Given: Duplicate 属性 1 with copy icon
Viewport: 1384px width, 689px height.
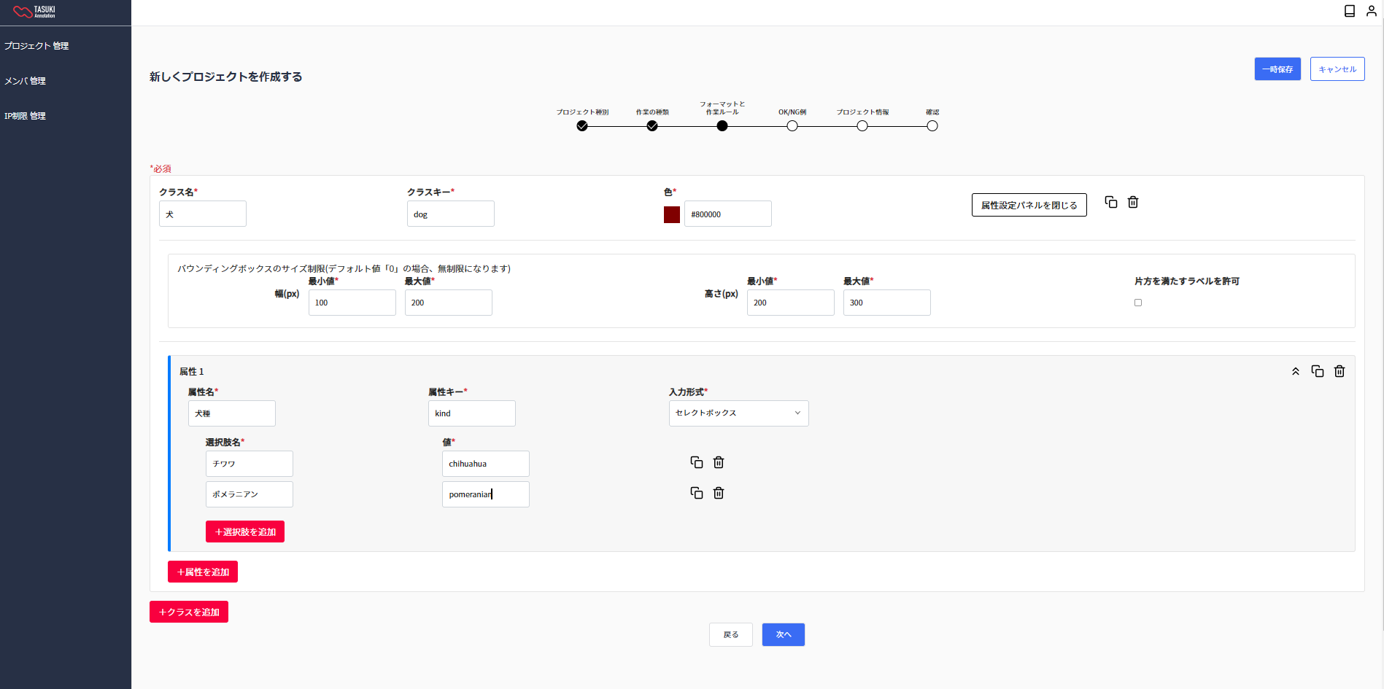Looking at the screenshot, I should [1318, 371].
